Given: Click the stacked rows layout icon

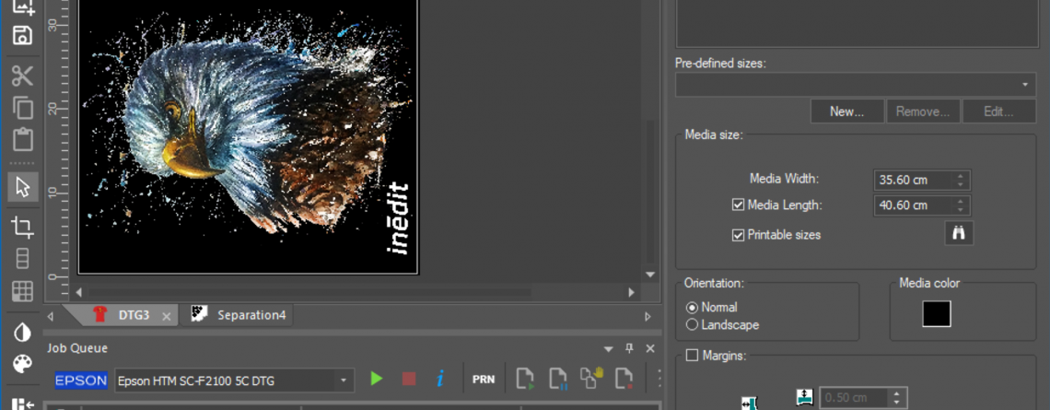Looking at the screenshot, I should (x=23, y=259).
